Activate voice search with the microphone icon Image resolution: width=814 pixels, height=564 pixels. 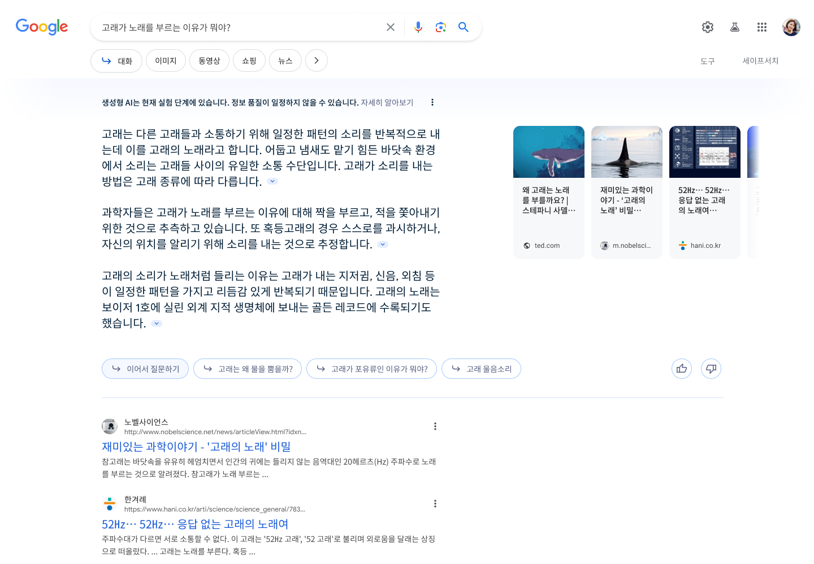pos(418,27)
